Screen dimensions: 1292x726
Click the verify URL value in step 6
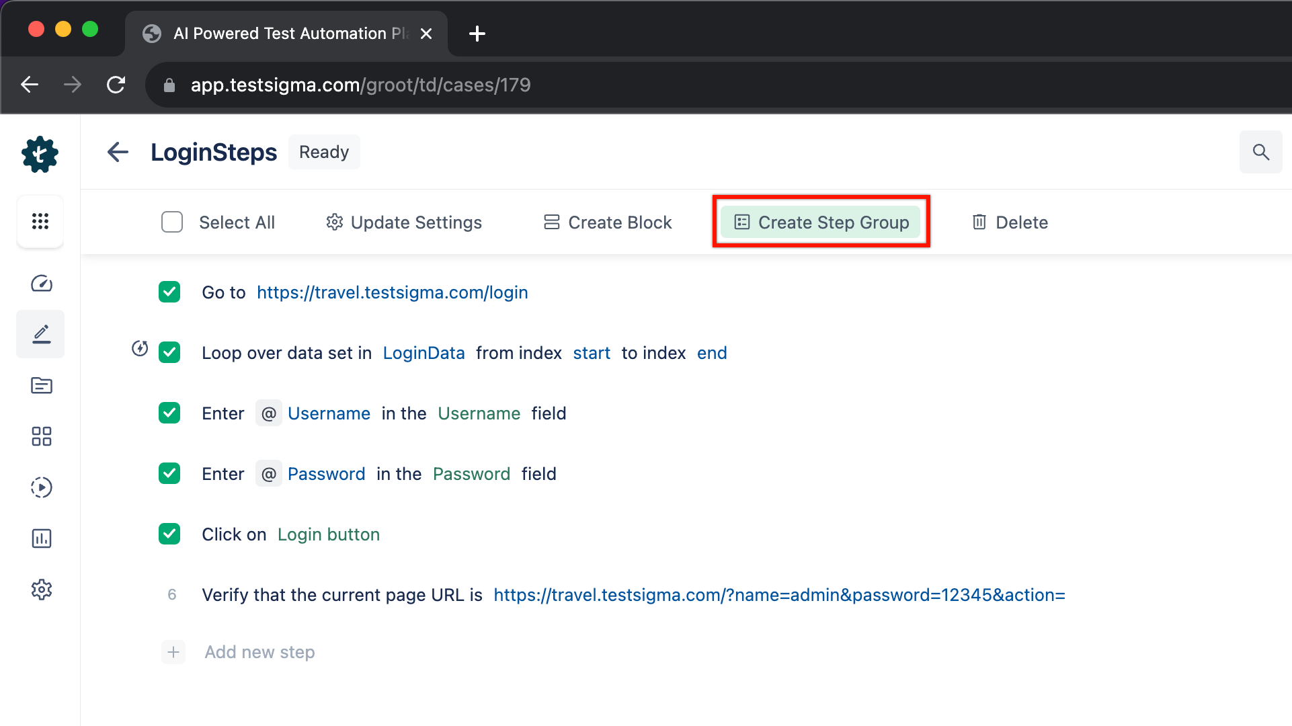[x=780, y=595]
